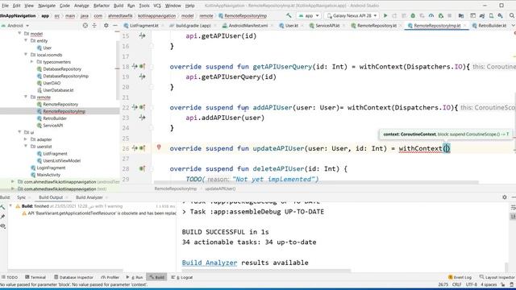Open the Logcat tool window

(182, 277)
